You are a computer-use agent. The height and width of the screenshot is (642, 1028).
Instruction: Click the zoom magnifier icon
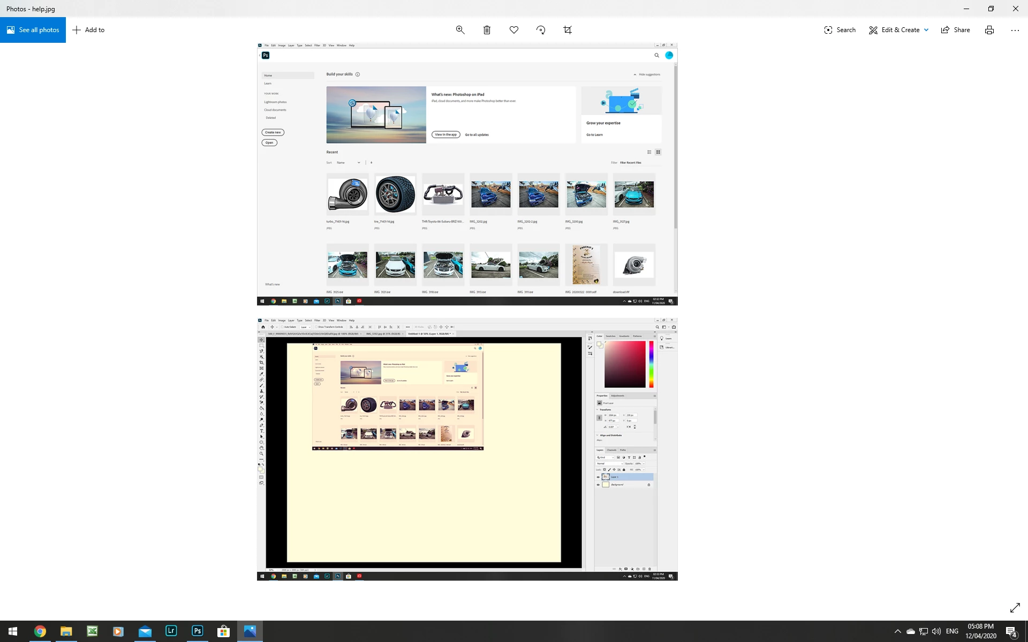click(460, 30)
